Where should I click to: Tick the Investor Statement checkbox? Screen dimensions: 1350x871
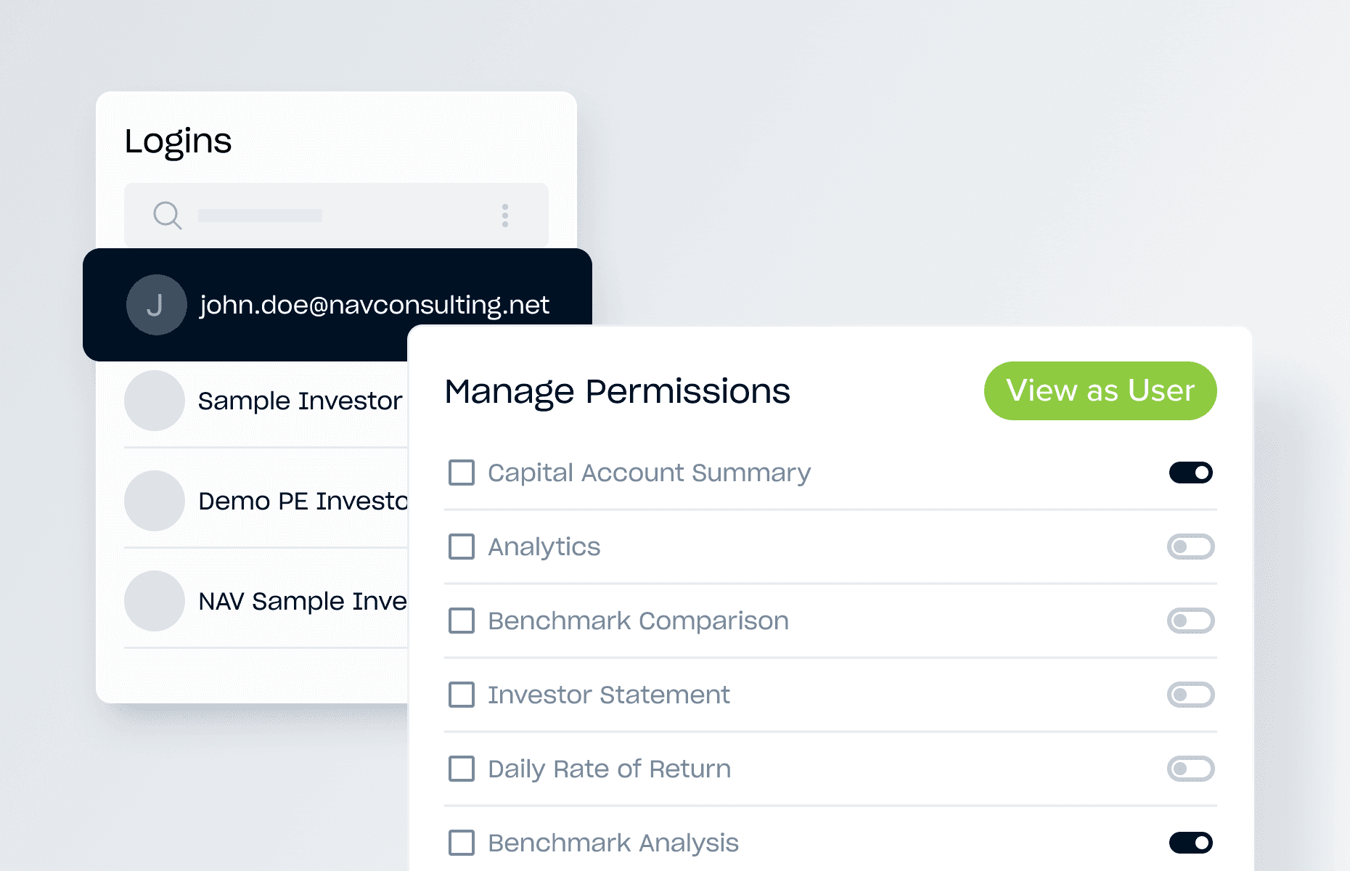462,695
